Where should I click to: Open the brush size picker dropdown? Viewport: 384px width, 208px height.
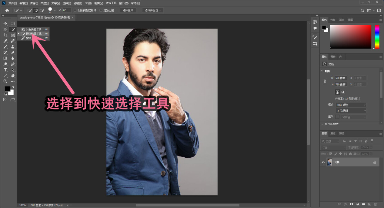(55, 10)
